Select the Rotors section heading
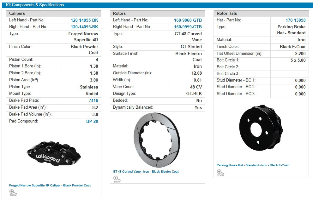Image resolution: width=313 pixels, height=200 pixels. 119,14
